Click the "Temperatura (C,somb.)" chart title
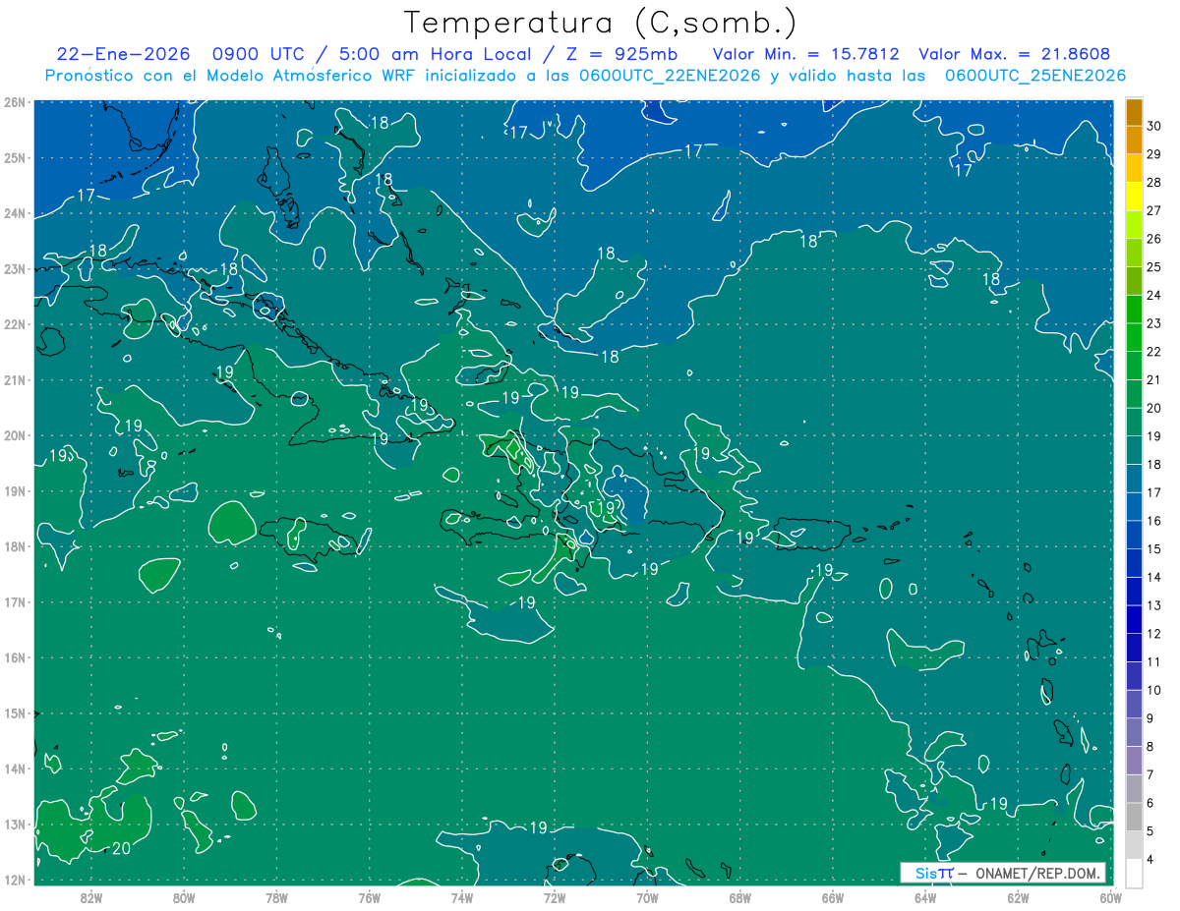Image resolution: width=1180 pixels, height=911 pixels. click(x=601, y=23)
